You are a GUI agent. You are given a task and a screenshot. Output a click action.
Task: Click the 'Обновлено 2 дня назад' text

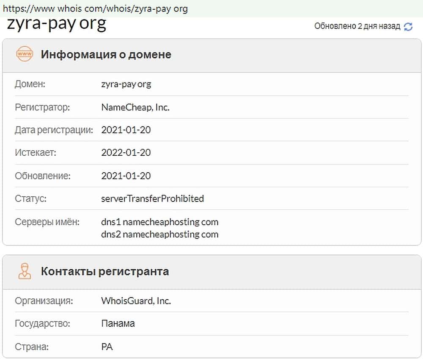357,26
